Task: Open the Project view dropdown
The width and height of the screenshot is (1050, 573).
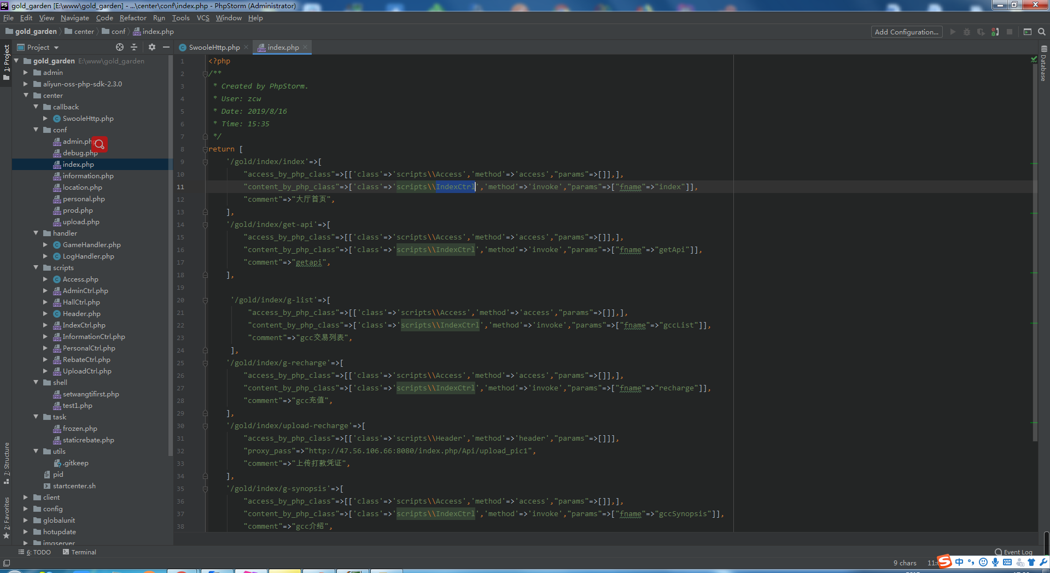Action: (x=38, y=47)
